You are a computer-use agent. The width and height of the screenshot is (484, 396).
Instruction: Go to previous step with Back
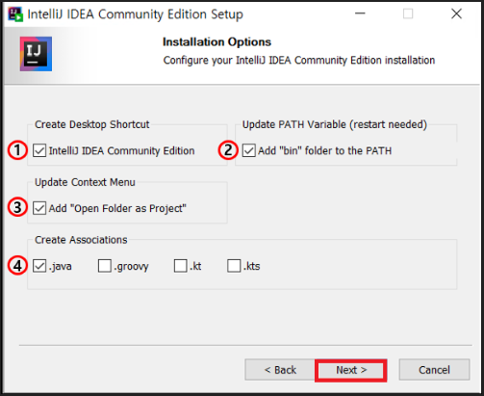coord(280,370)
